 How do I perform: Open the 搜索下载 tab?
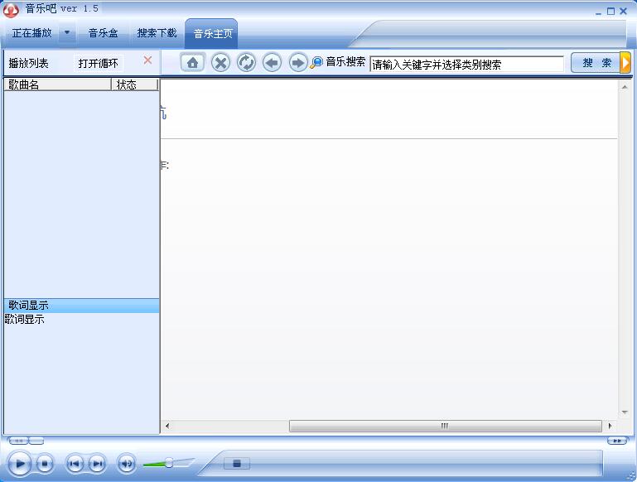click(157, 33)
